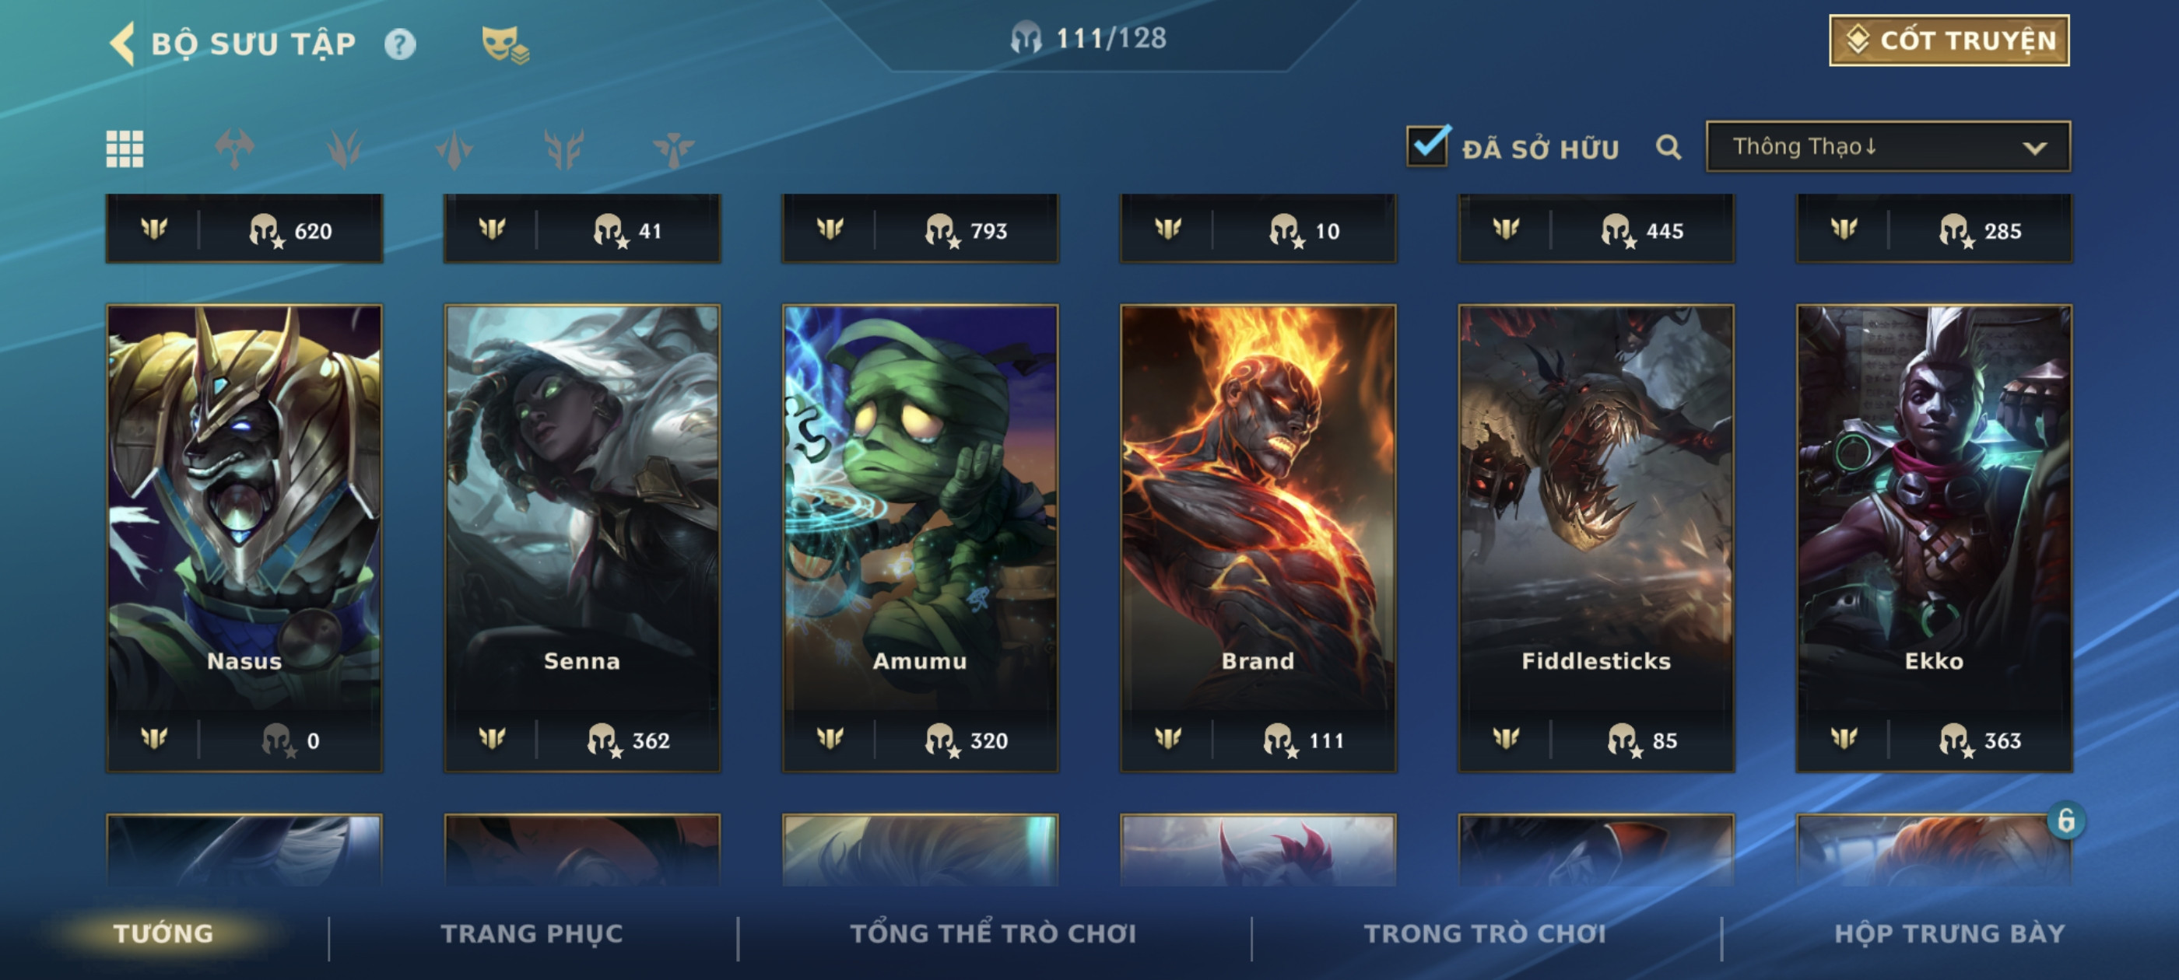
Task: Open the Amumu champion card
Action: click(x=920, y=537)
